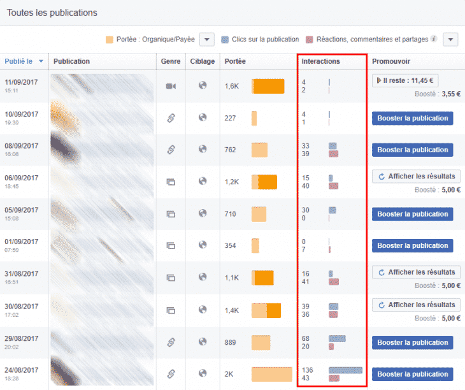The width and height of the screenshot is (465, 390).
Task: Click the globe targeting icon for 08/09/2017
Action: click(x=203, y=149)
